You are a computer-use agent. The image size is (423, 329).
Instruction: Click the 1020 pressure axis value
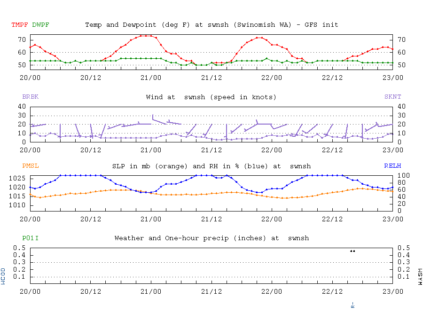[17, 187]
